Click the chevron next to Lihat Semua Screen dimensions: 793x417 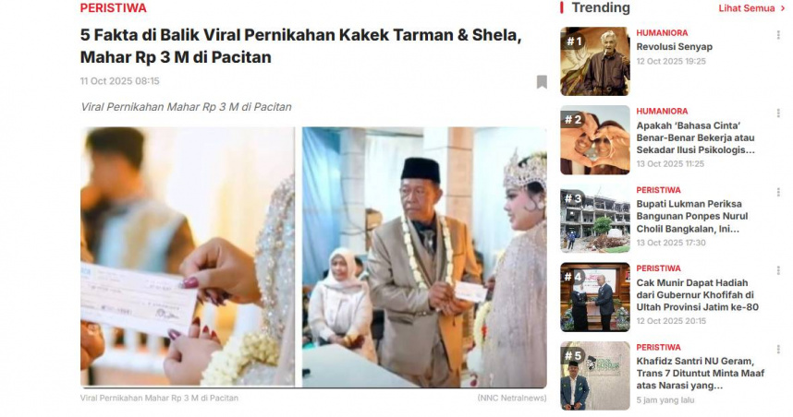783,8
